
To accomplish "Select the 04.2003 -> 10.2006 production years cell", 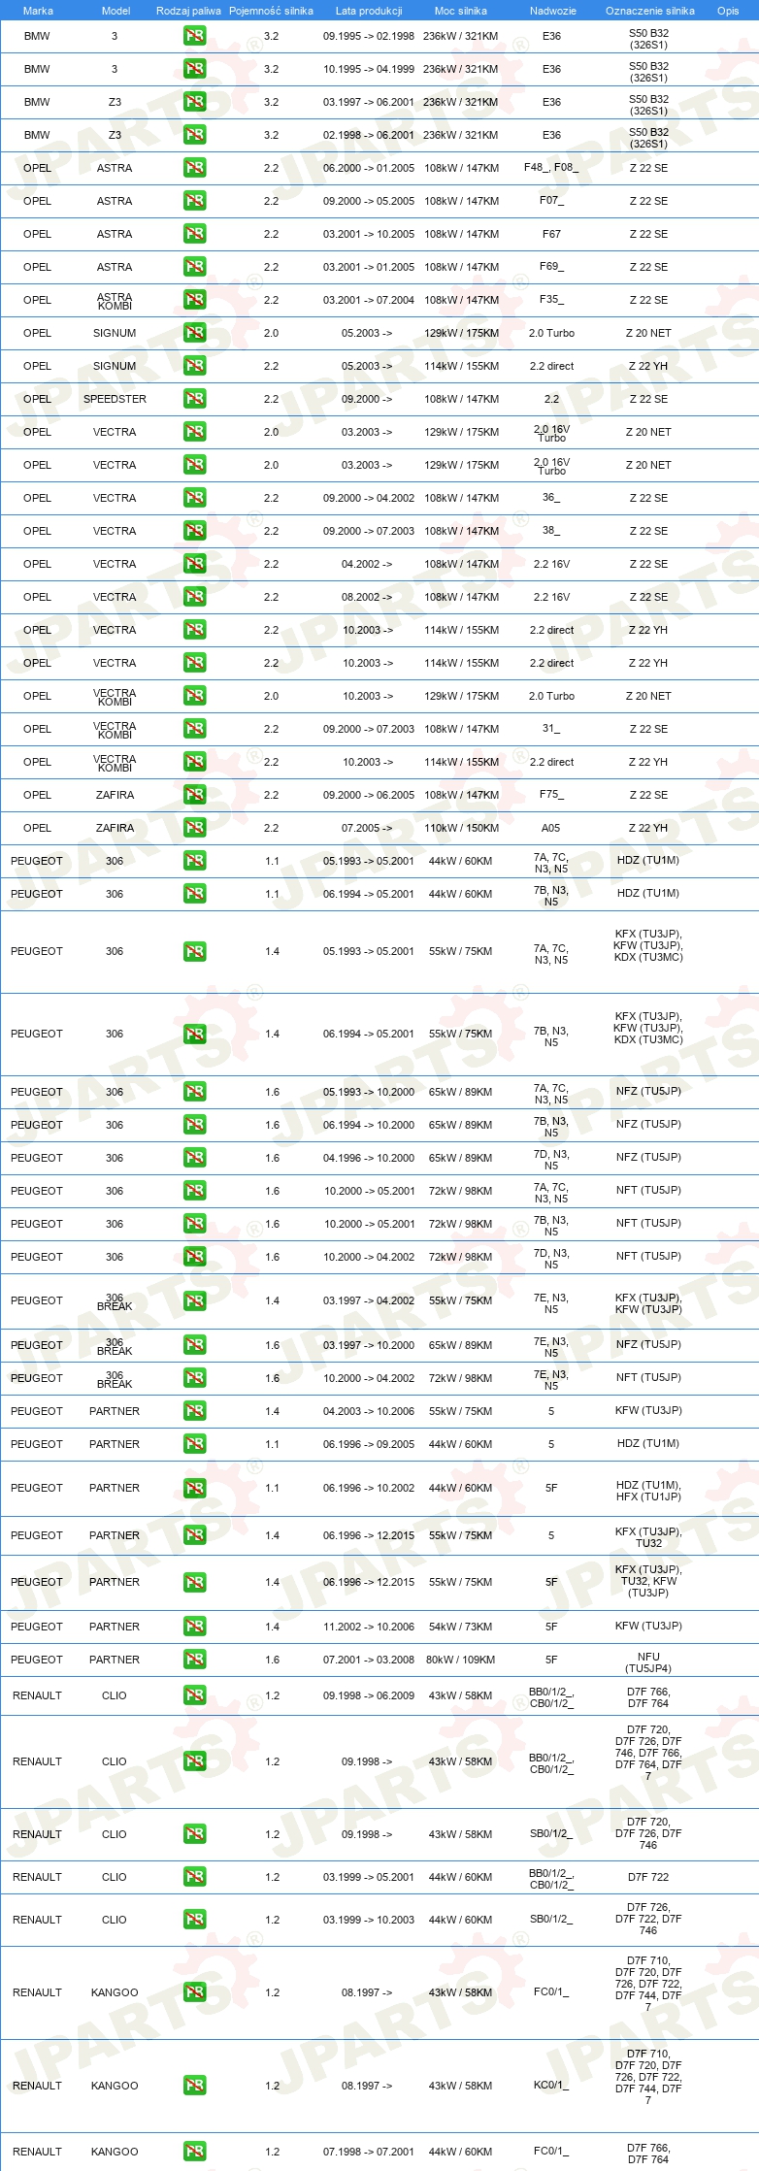I will (369, 1411).
